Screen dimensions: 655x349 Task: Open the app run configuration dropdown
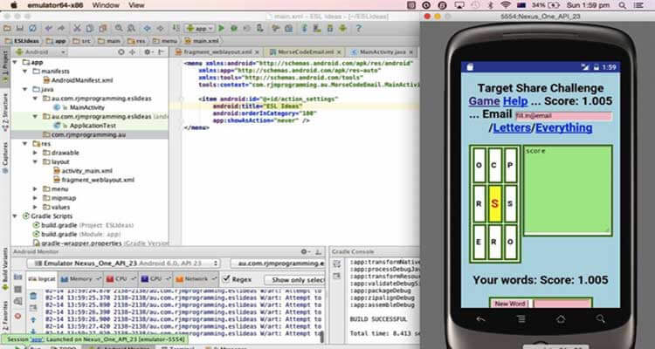coord(200,29)
